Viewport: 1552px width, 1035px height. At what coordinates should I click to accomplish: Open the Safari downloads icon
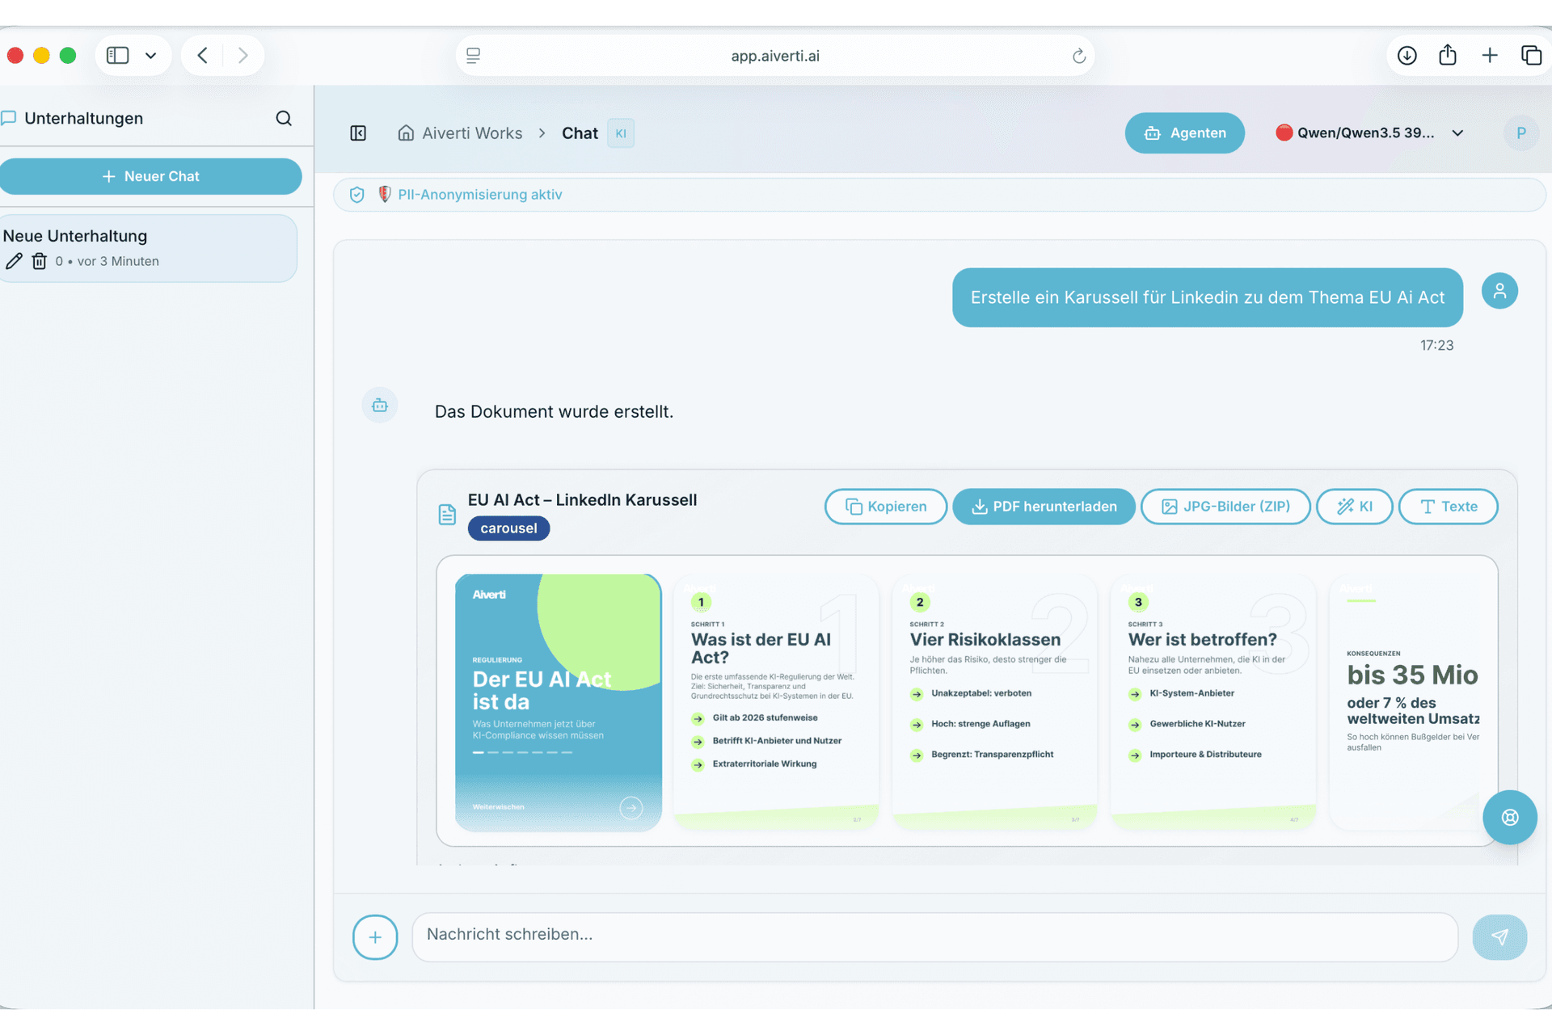point(1407,56)
